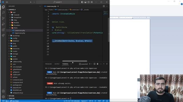The width and height of the screenshot is (183, 102).
Task: Start Live Share from status bar
Action: tap(15, 101)
